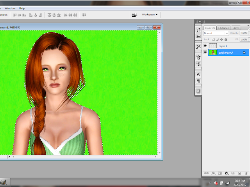Create new adjustment layer icon

(226, 173)
